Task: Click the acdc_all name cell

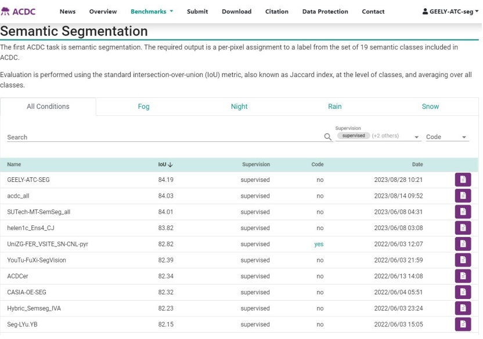Action: coord(18,196)
